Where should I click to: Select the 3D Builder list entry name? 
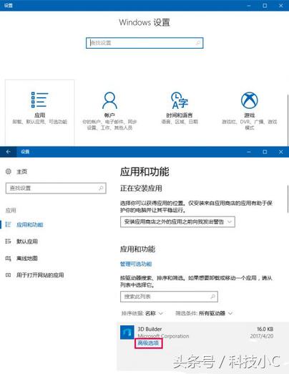150,329
